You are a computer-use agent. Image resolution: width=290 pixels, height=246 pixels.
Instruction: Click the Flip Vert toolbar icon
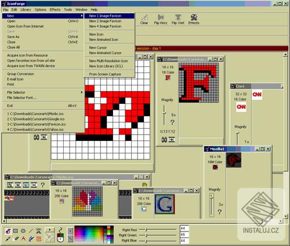(x=178, y=20)
